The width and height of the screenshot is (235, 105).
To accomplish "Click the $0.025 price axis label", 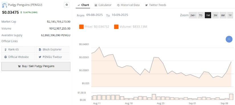I will 85,83.
